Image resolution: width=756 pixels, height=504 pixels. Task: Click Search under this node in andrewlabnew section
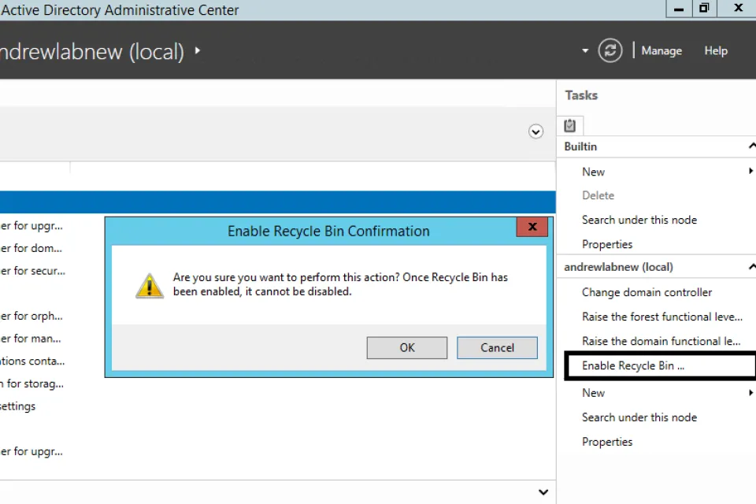coord(639,417)
